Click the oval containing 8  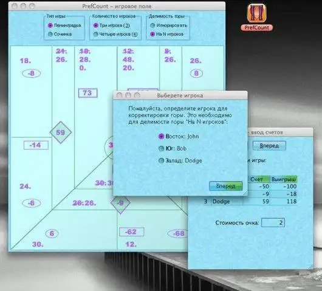pyautogui.click(x=196, y=74)
